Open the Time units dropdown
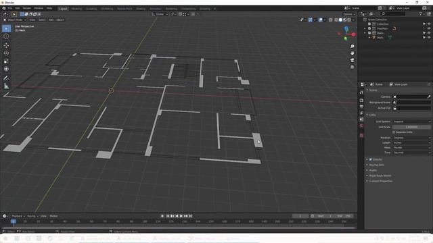433x243 pixels. (x=411, y=153)
